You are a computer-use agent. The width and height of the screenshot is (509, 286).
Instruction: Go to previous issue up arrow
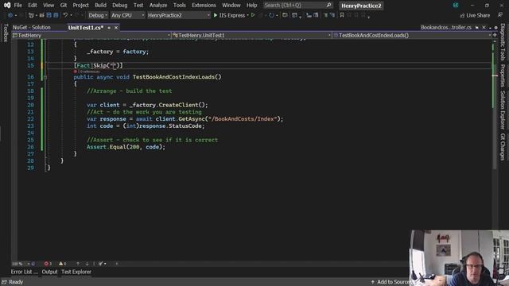pos(78,264)
